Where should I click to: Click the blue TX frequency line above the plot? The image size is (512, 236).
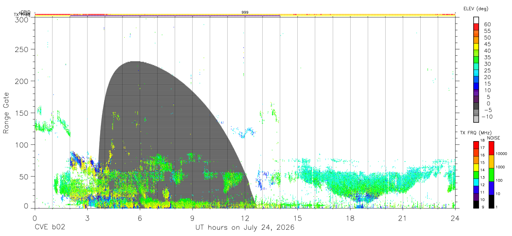[175, 16]
